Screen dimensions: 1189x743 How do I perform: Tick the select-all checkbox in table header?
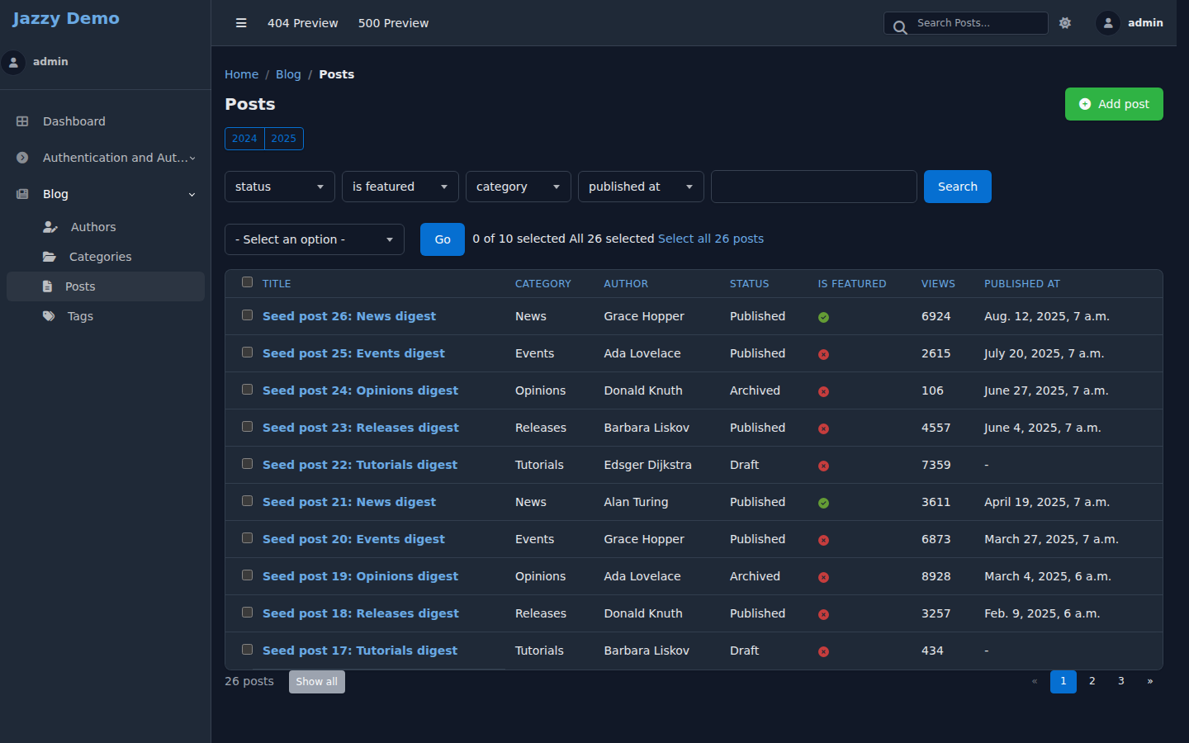point(247,282)
